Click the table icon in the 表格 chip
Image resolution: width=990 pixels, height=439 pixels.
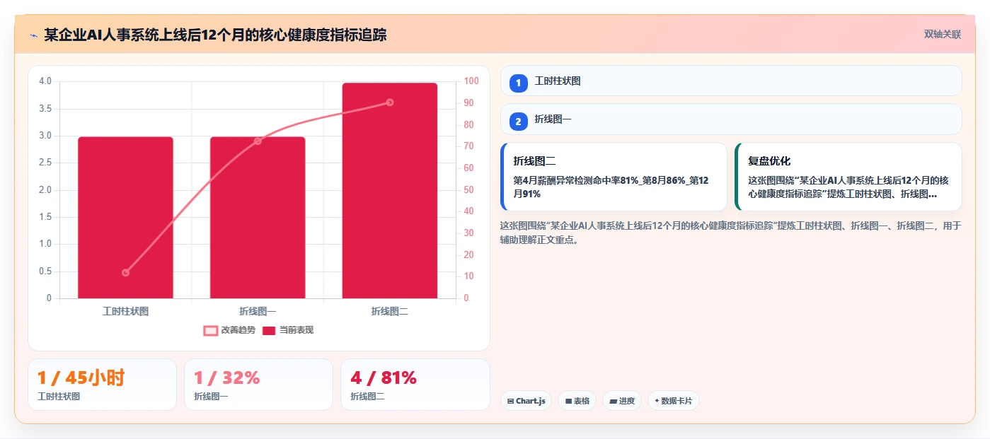pos(568,401)
